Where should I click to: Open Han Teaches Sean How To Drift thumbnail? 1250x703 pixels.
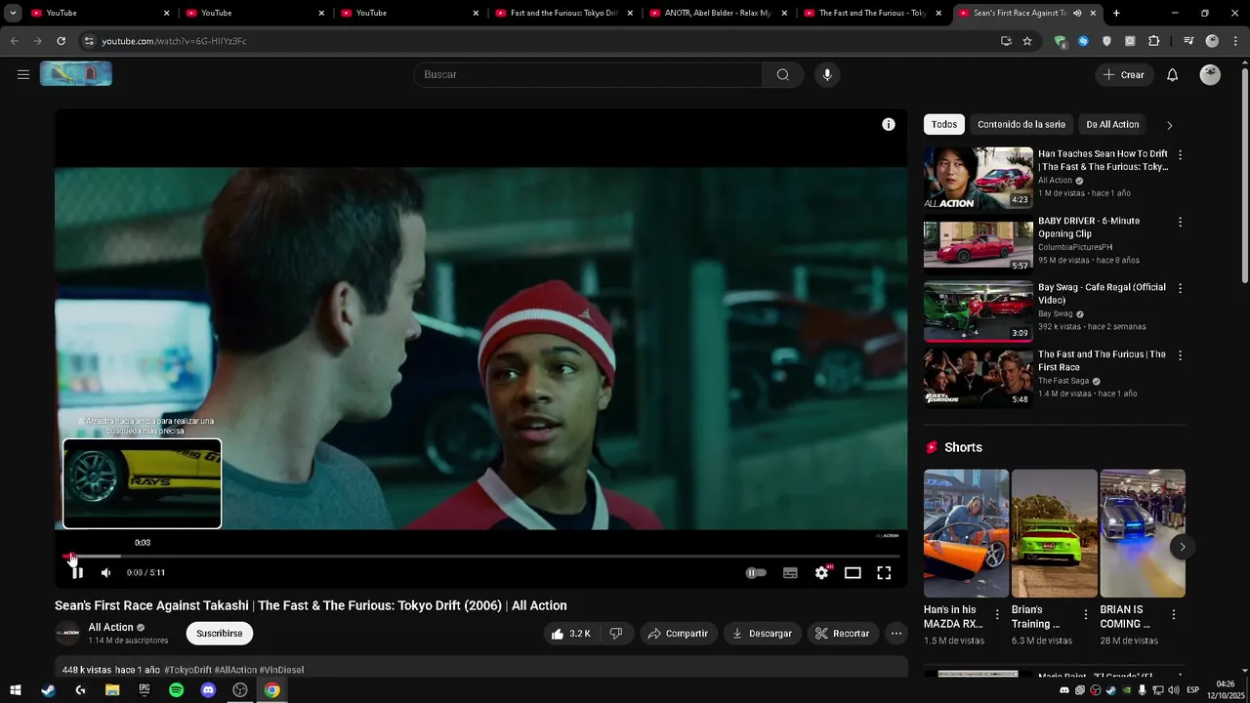(x=979, y=178)
